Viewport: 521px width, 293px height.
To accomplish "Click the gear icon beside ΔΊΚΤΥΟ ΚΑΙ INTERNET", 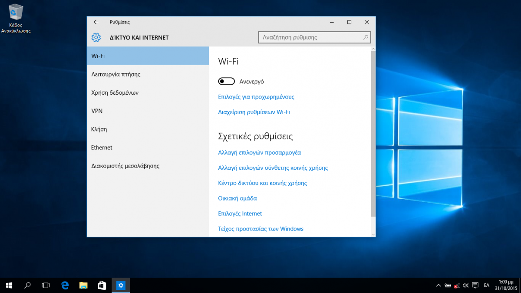I will click(x=96, y=37).
